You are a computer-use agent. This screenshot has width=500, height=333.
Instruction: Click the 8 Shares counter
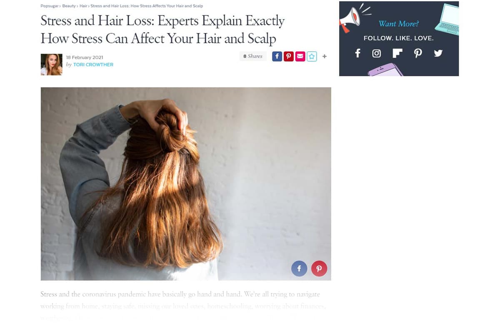tap(253, 56)
